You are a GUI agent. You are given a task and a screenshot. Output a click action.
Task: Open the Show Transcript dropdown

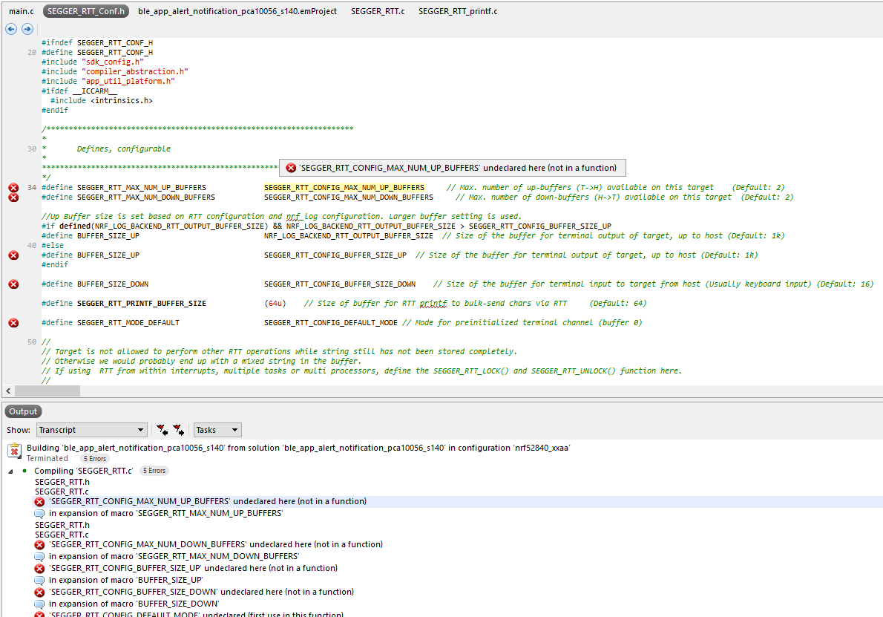click(x=92, y=430)
